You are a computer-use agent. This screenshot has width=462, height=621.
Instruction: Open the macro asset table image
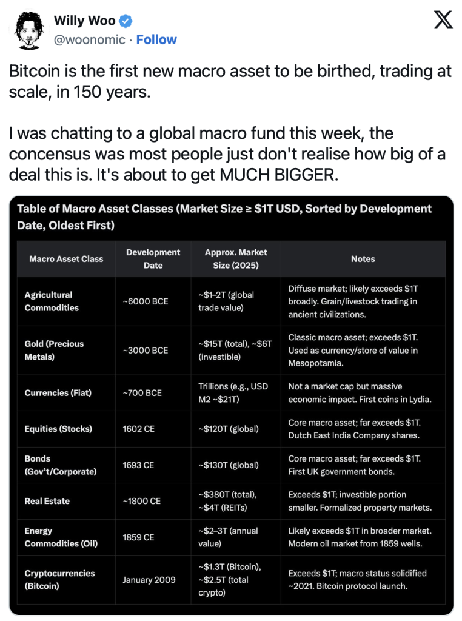tap(231, 405)
